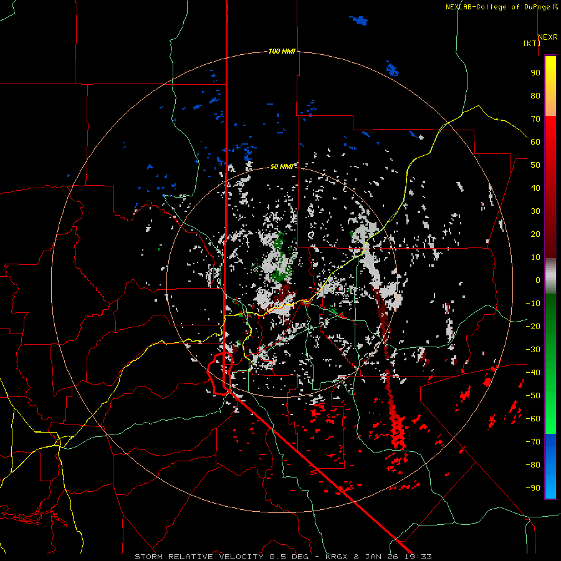Screen dimensions: 561x561
Task: Click the 50 value on velocity scale
Action: tap(535, 165)
